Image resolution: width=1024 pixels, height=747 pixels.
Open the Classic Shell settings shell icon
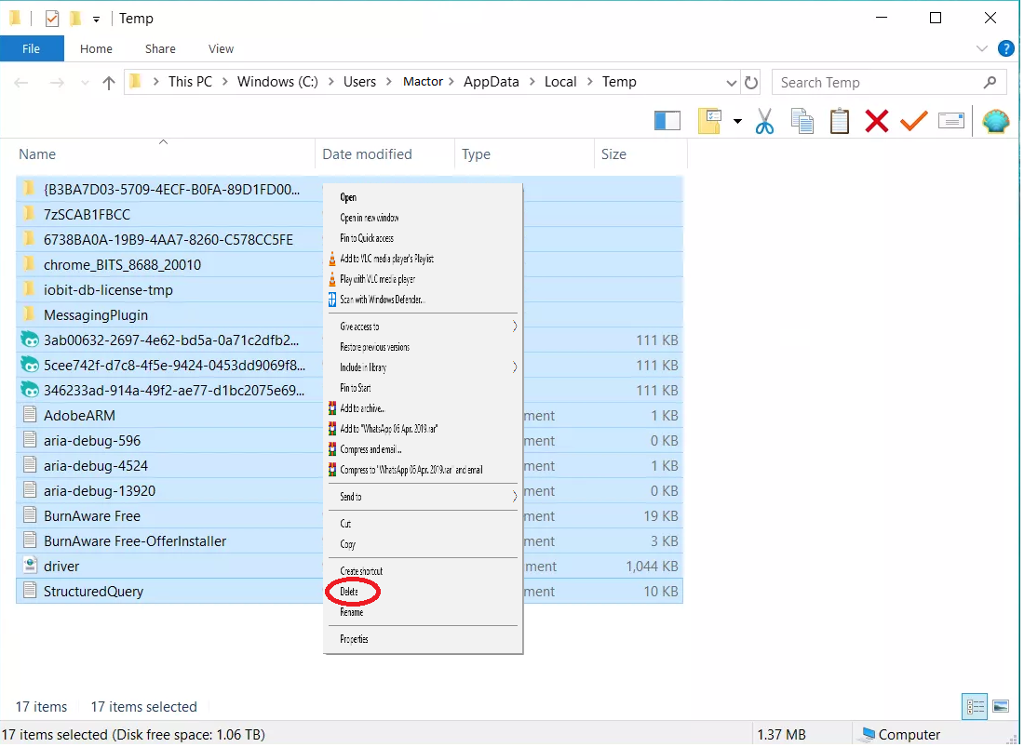pyautogui.click(x=995, y=121)
